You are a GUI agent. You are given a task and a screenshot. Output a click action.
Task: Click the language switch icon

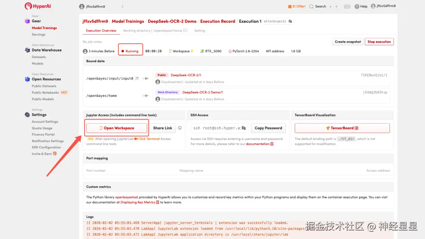click(x=347, y=6)
